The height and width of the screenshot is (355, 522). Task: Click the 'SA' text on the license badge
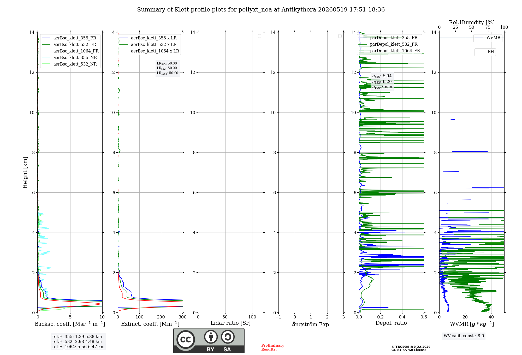tap(227, 350)
